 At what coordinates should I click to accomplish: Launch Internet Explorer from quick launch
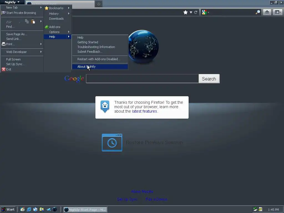(x=29, y=210)
